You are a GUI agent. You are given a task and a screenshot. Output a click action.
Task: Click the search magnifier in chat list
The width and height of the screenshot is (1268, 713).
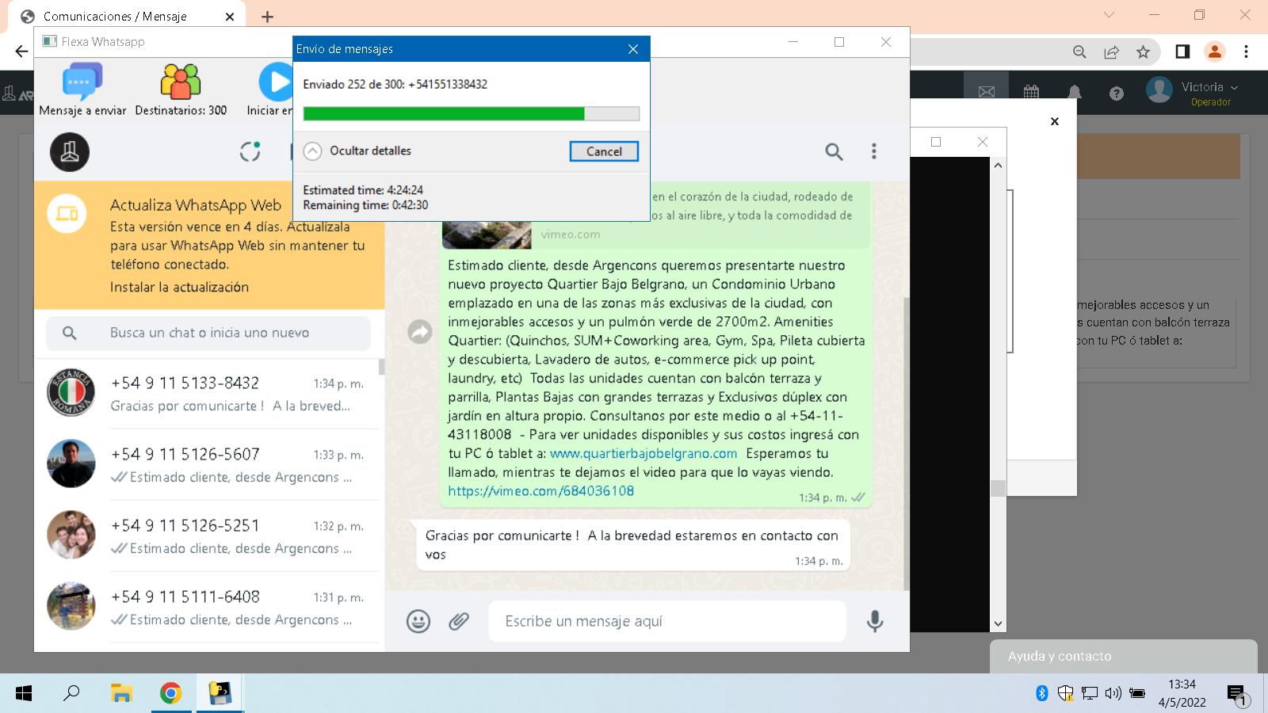tap(70, 333)
